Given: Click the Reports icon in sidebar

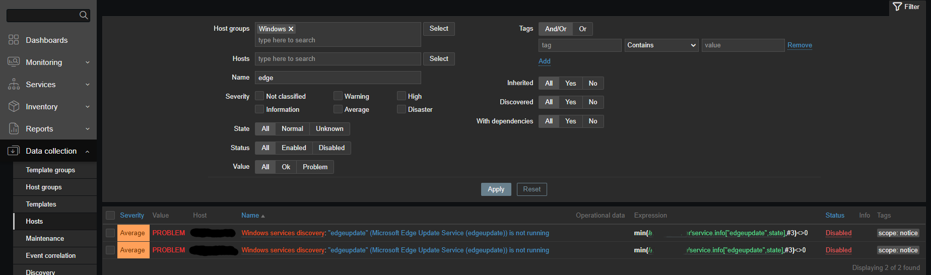Looking at the screenshot, I should [x=14, y=128].
